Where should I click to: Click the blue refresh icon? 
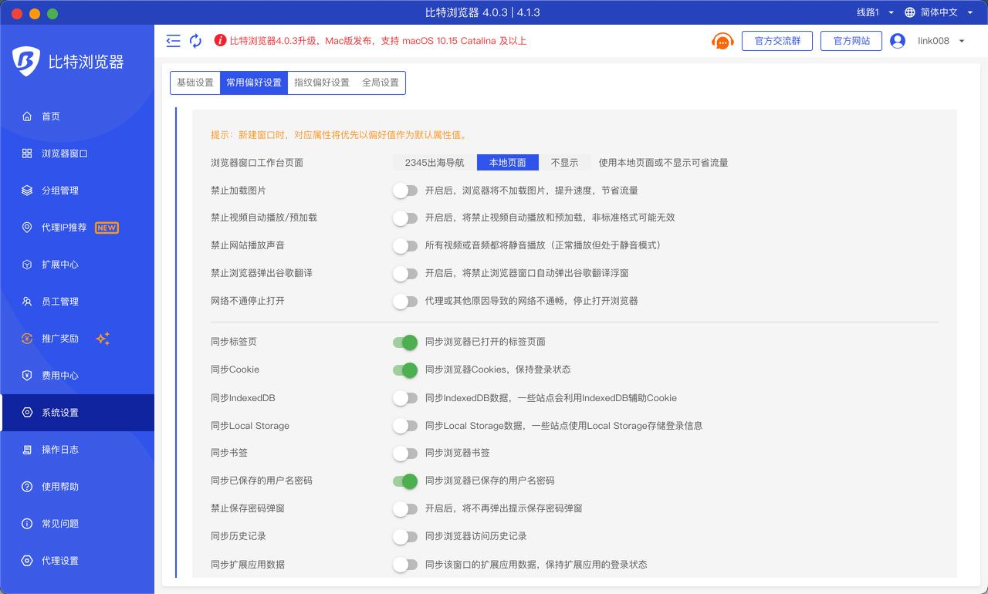[196, 41]
